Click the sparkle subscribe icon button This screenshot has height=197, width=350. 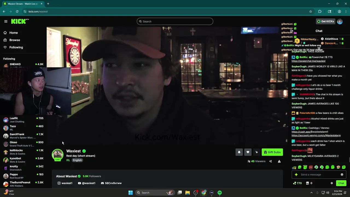[256, 152]
